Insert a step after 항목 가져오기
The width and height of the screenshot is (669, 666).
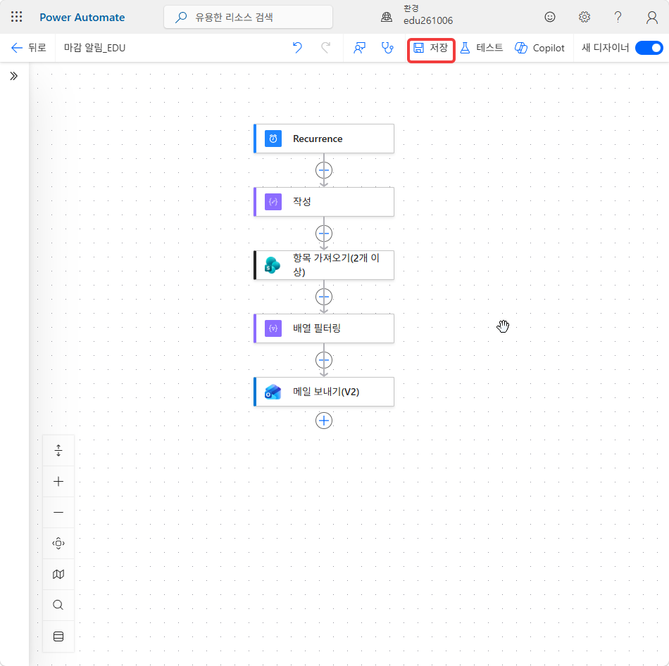(x=324, y=297)
